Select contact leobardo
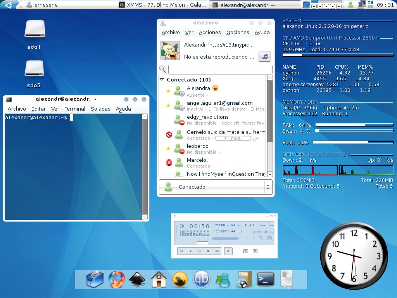The width and height of the screenshot is (397, 298). (x=213, y=149)
